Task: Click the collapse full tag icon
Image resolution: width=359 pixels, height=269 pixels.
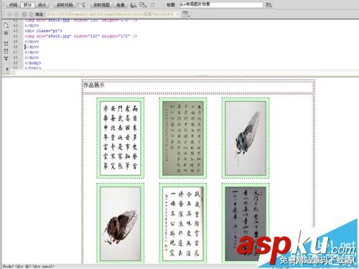Action: [6, 44]
